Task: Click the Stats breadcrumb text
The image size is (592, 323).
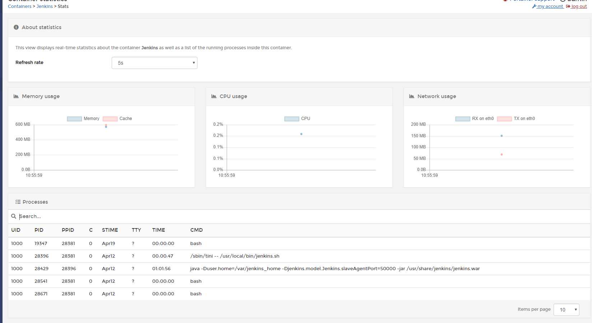Action: click(63, 6)
